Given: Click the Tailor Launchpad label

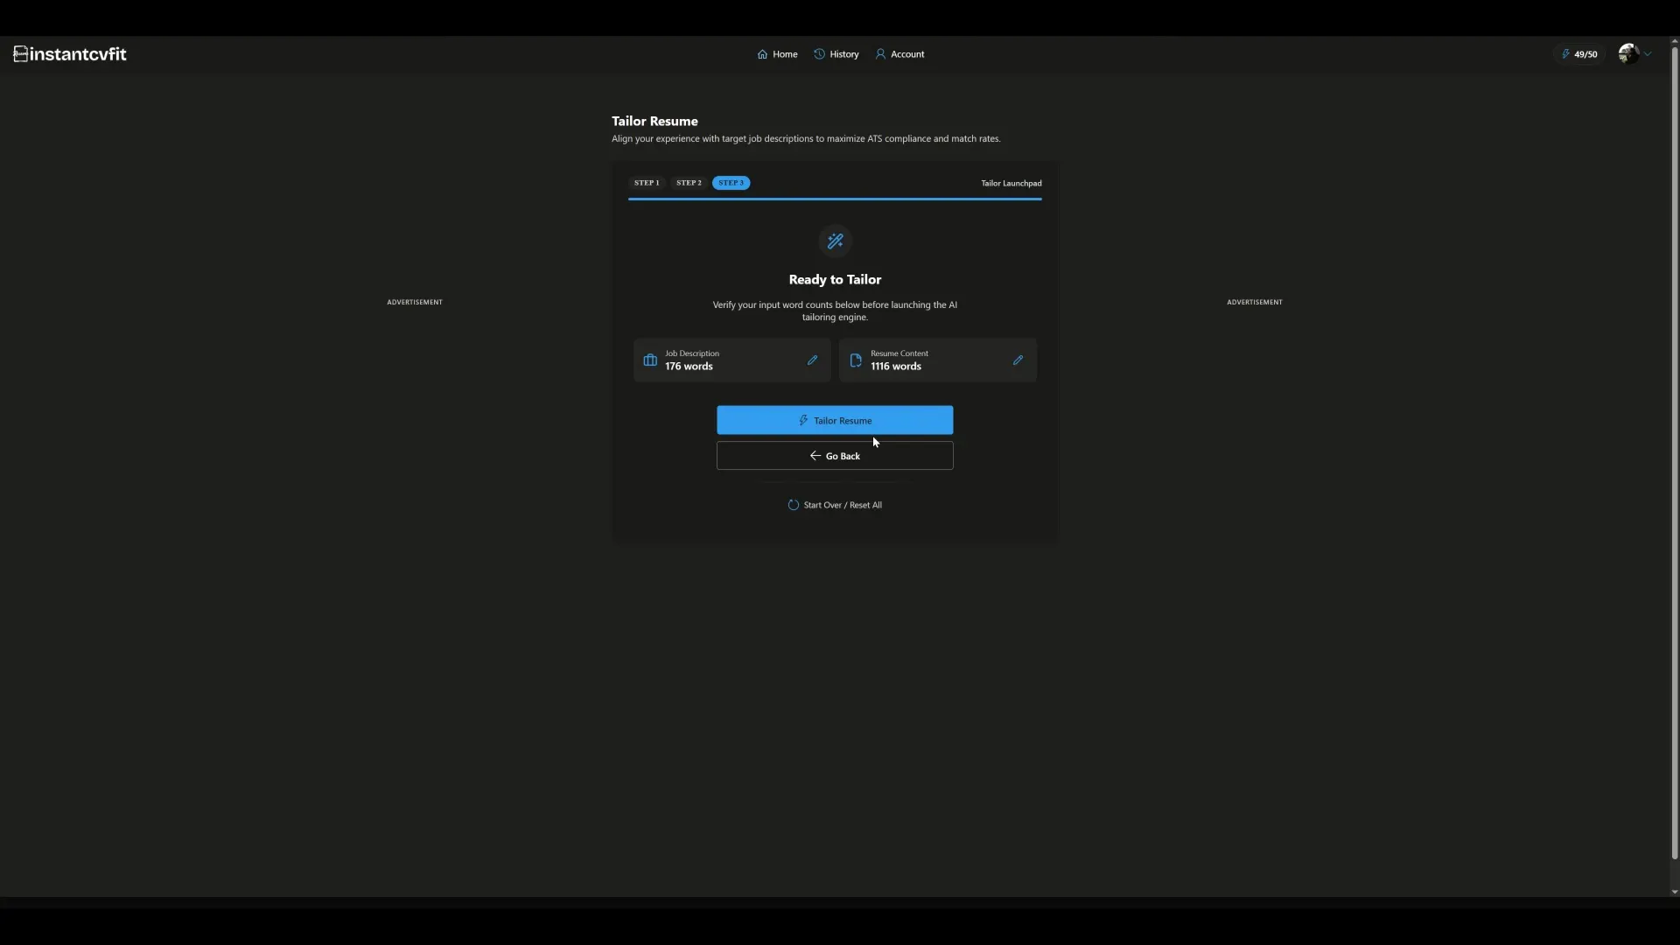Looking at the screenshot, I should 1011,184.
